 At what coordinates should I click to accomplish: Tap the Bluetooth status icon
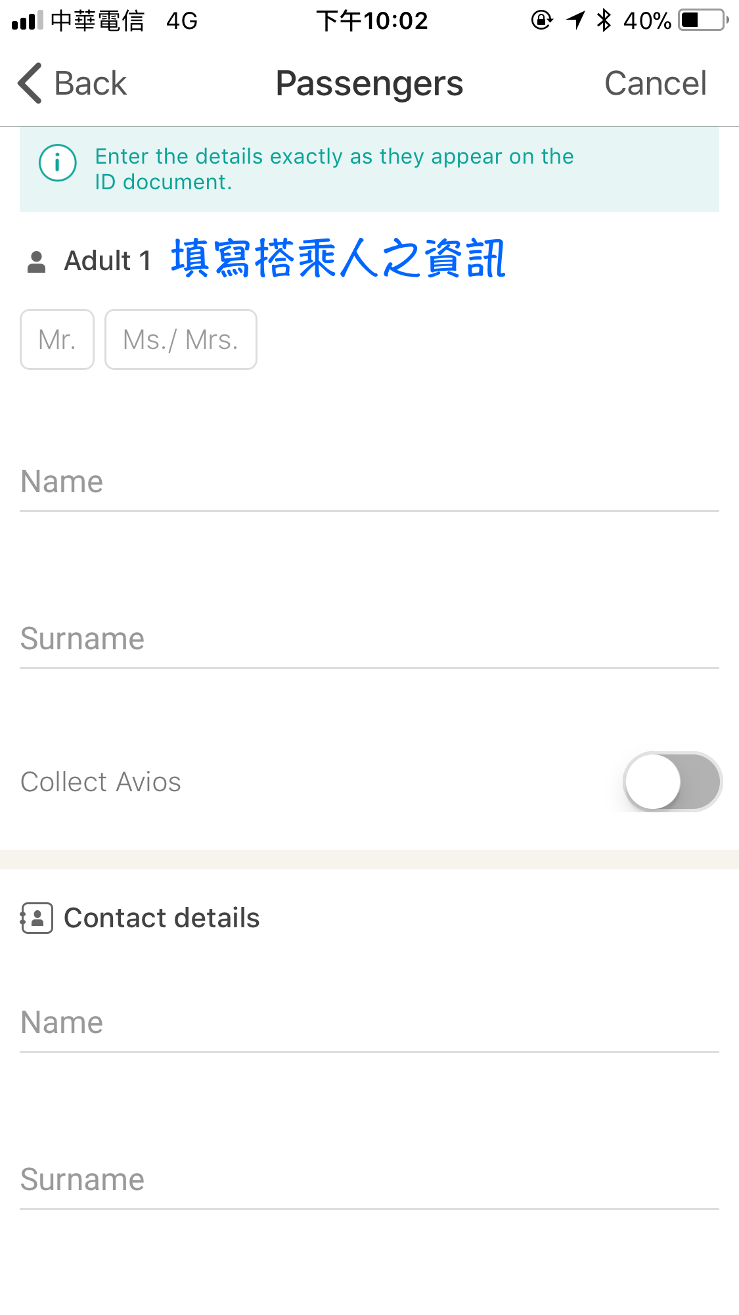click(x=604, y=20)
